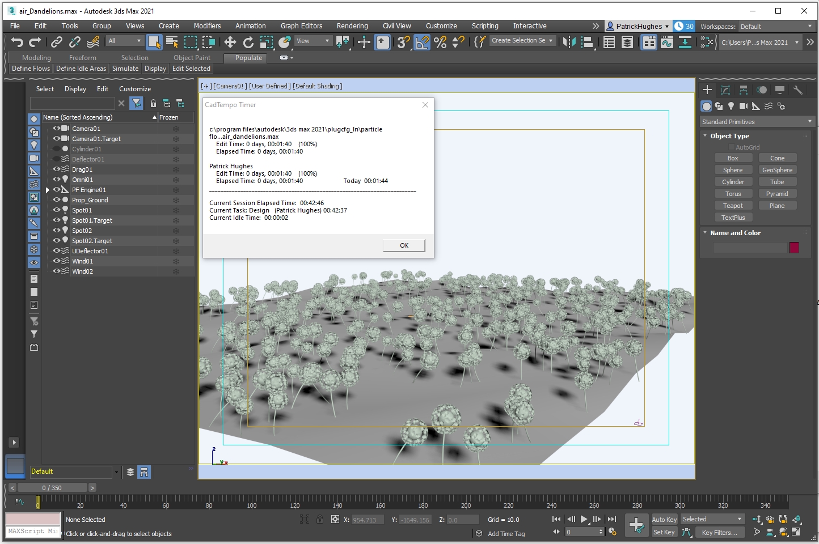This screenshot has height=544, width=819.
Task: Click the Undo arrow icon
Action: pyautogui.click(x=17, y=42)
